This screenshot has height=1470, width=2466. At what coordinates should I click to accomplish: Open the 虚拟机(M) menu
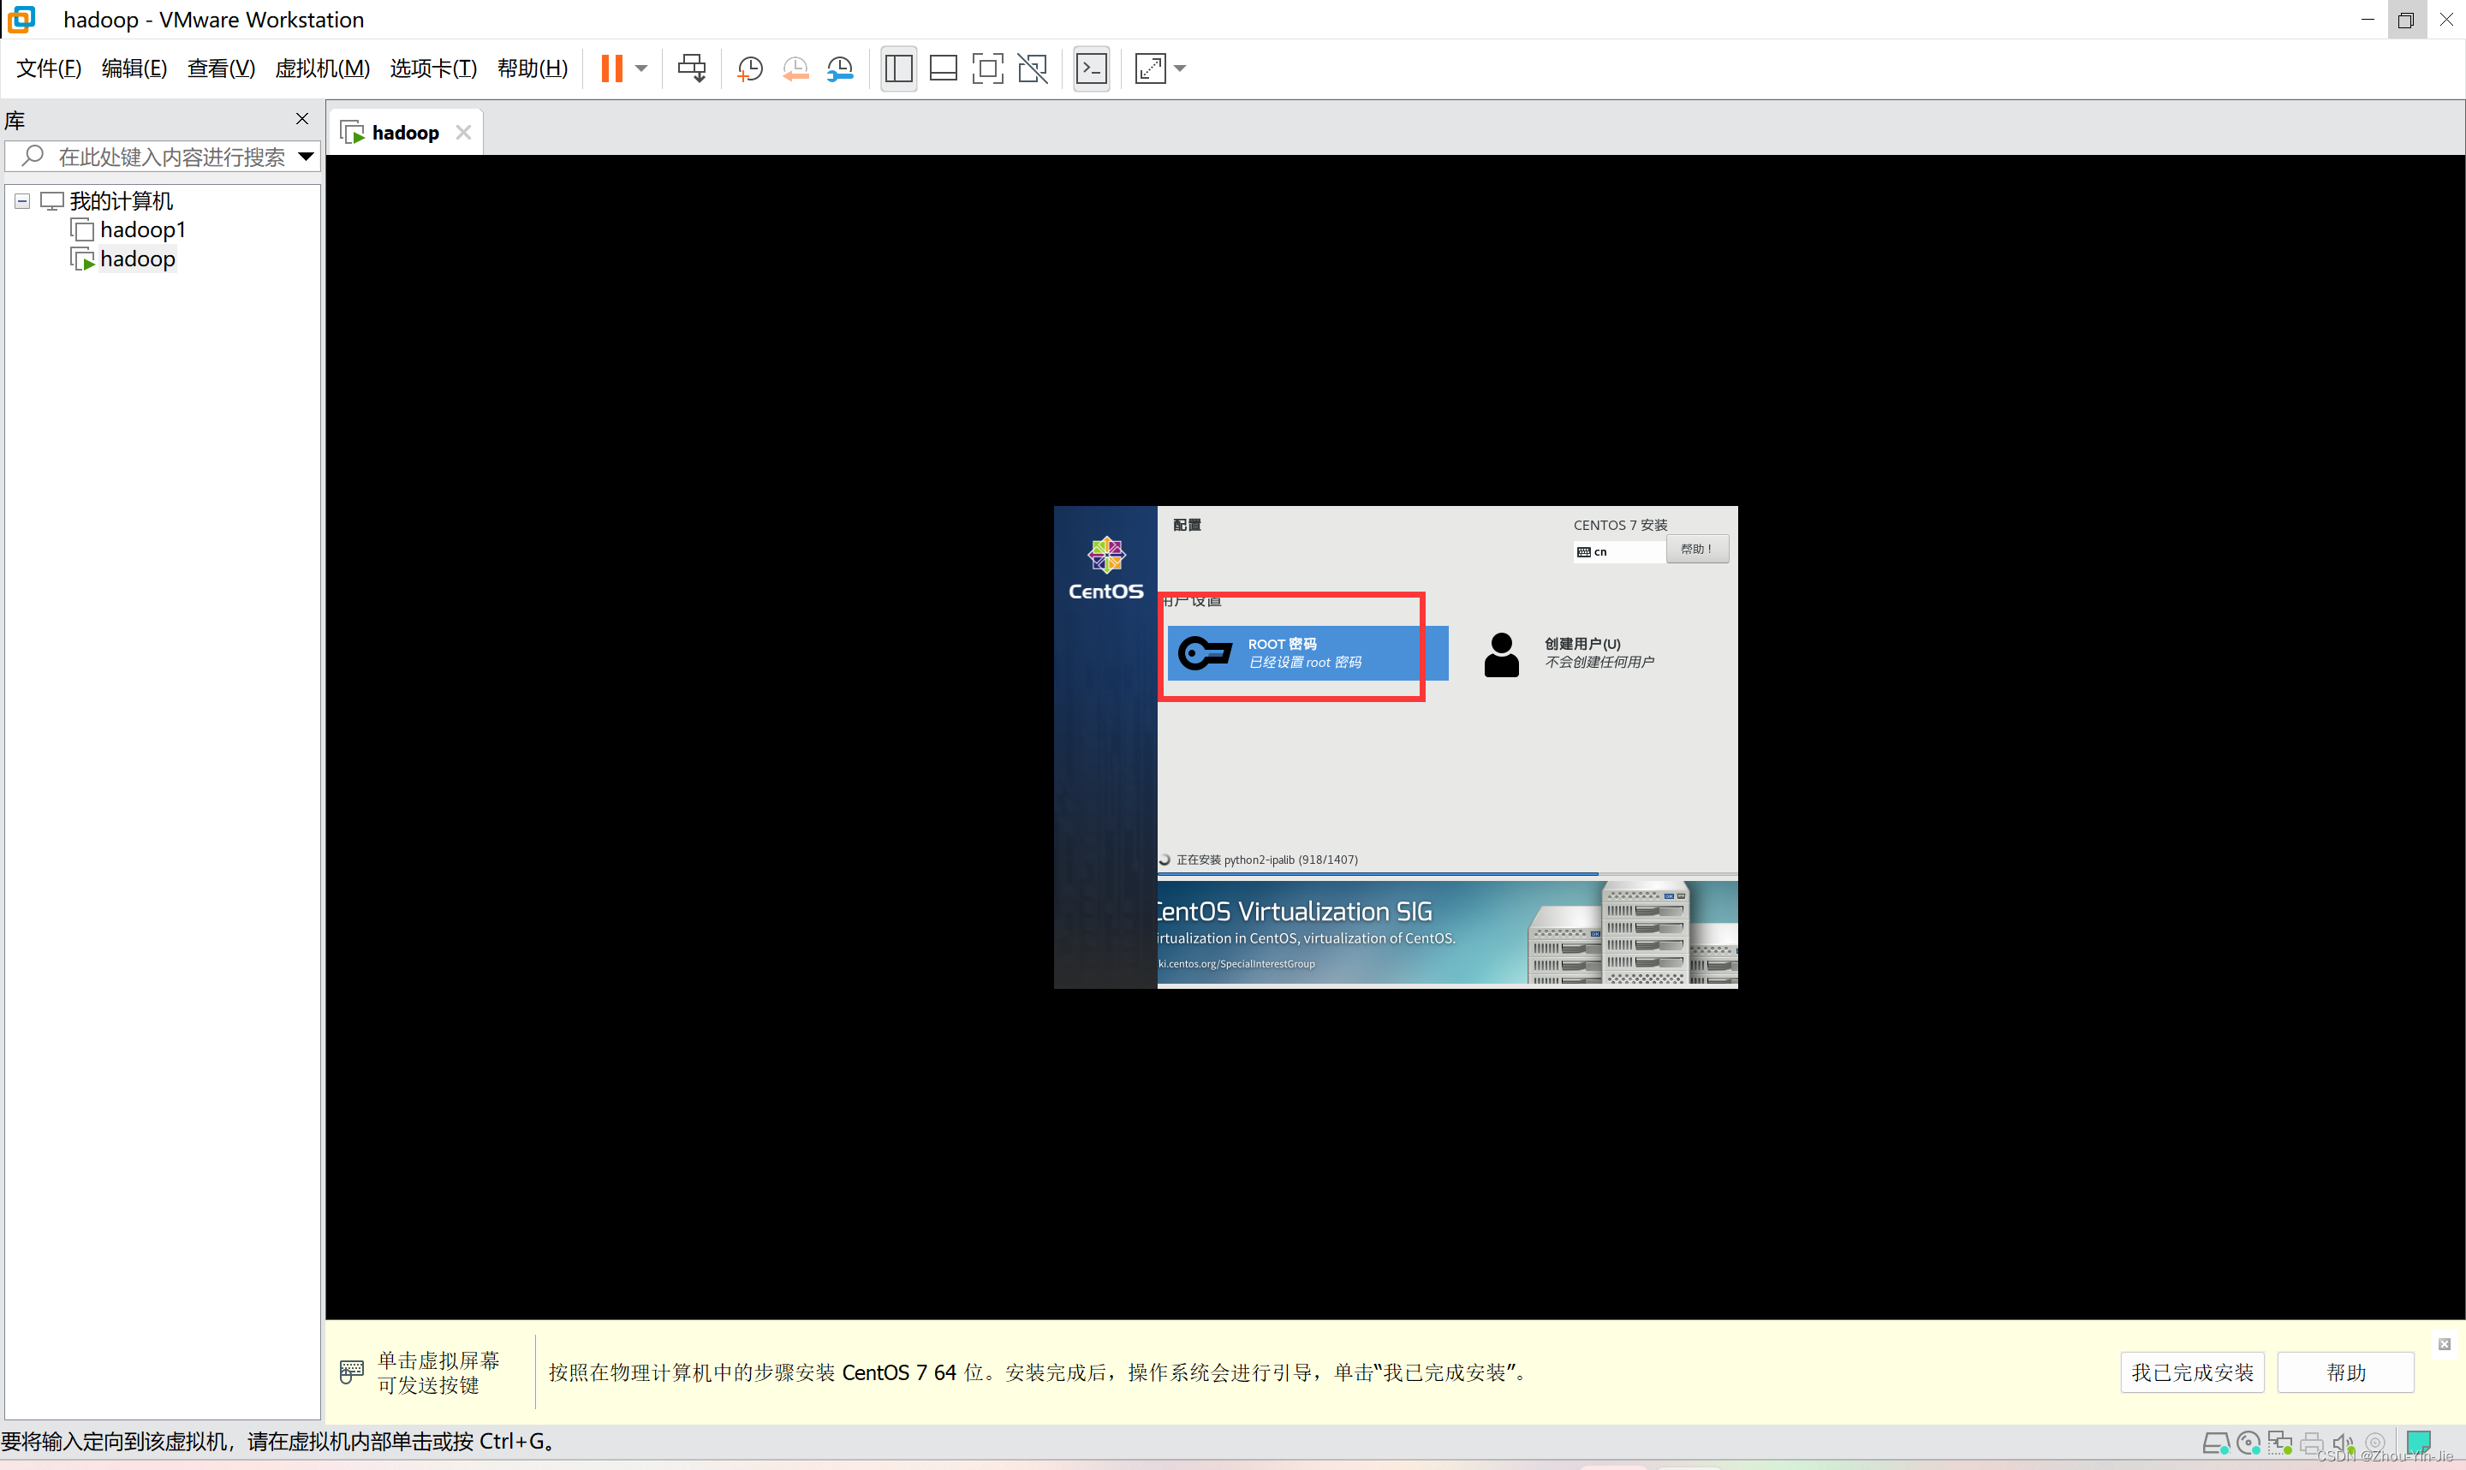322,68
